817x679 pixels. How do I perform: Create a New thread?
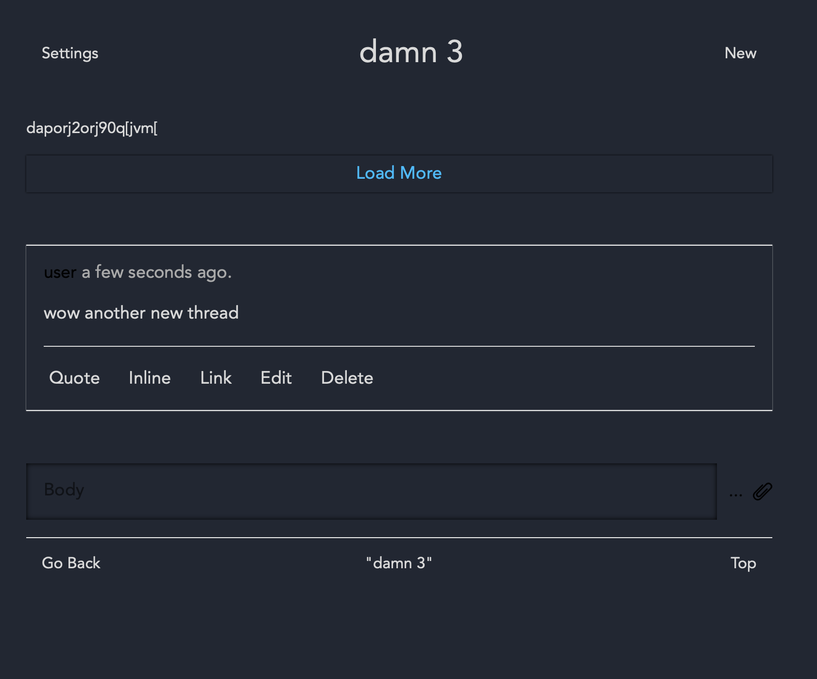pyautogui.click(x=740, y=53)
